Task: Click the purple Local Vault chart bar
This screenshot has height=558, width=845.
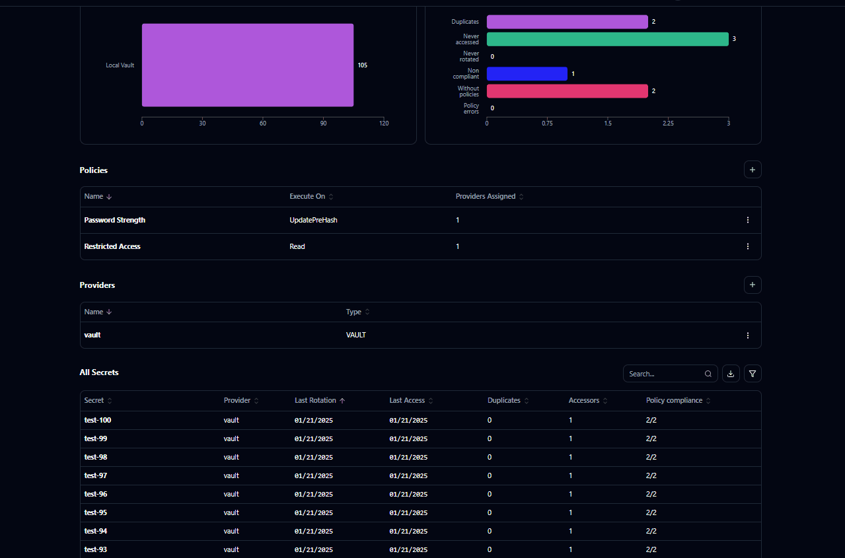Action: tap(248, 65)
